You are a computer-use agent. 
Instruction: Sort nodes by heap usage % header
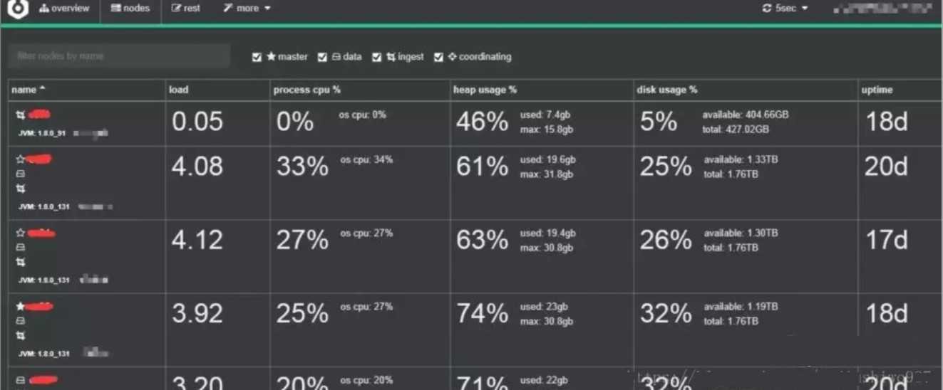pos(485,90)
